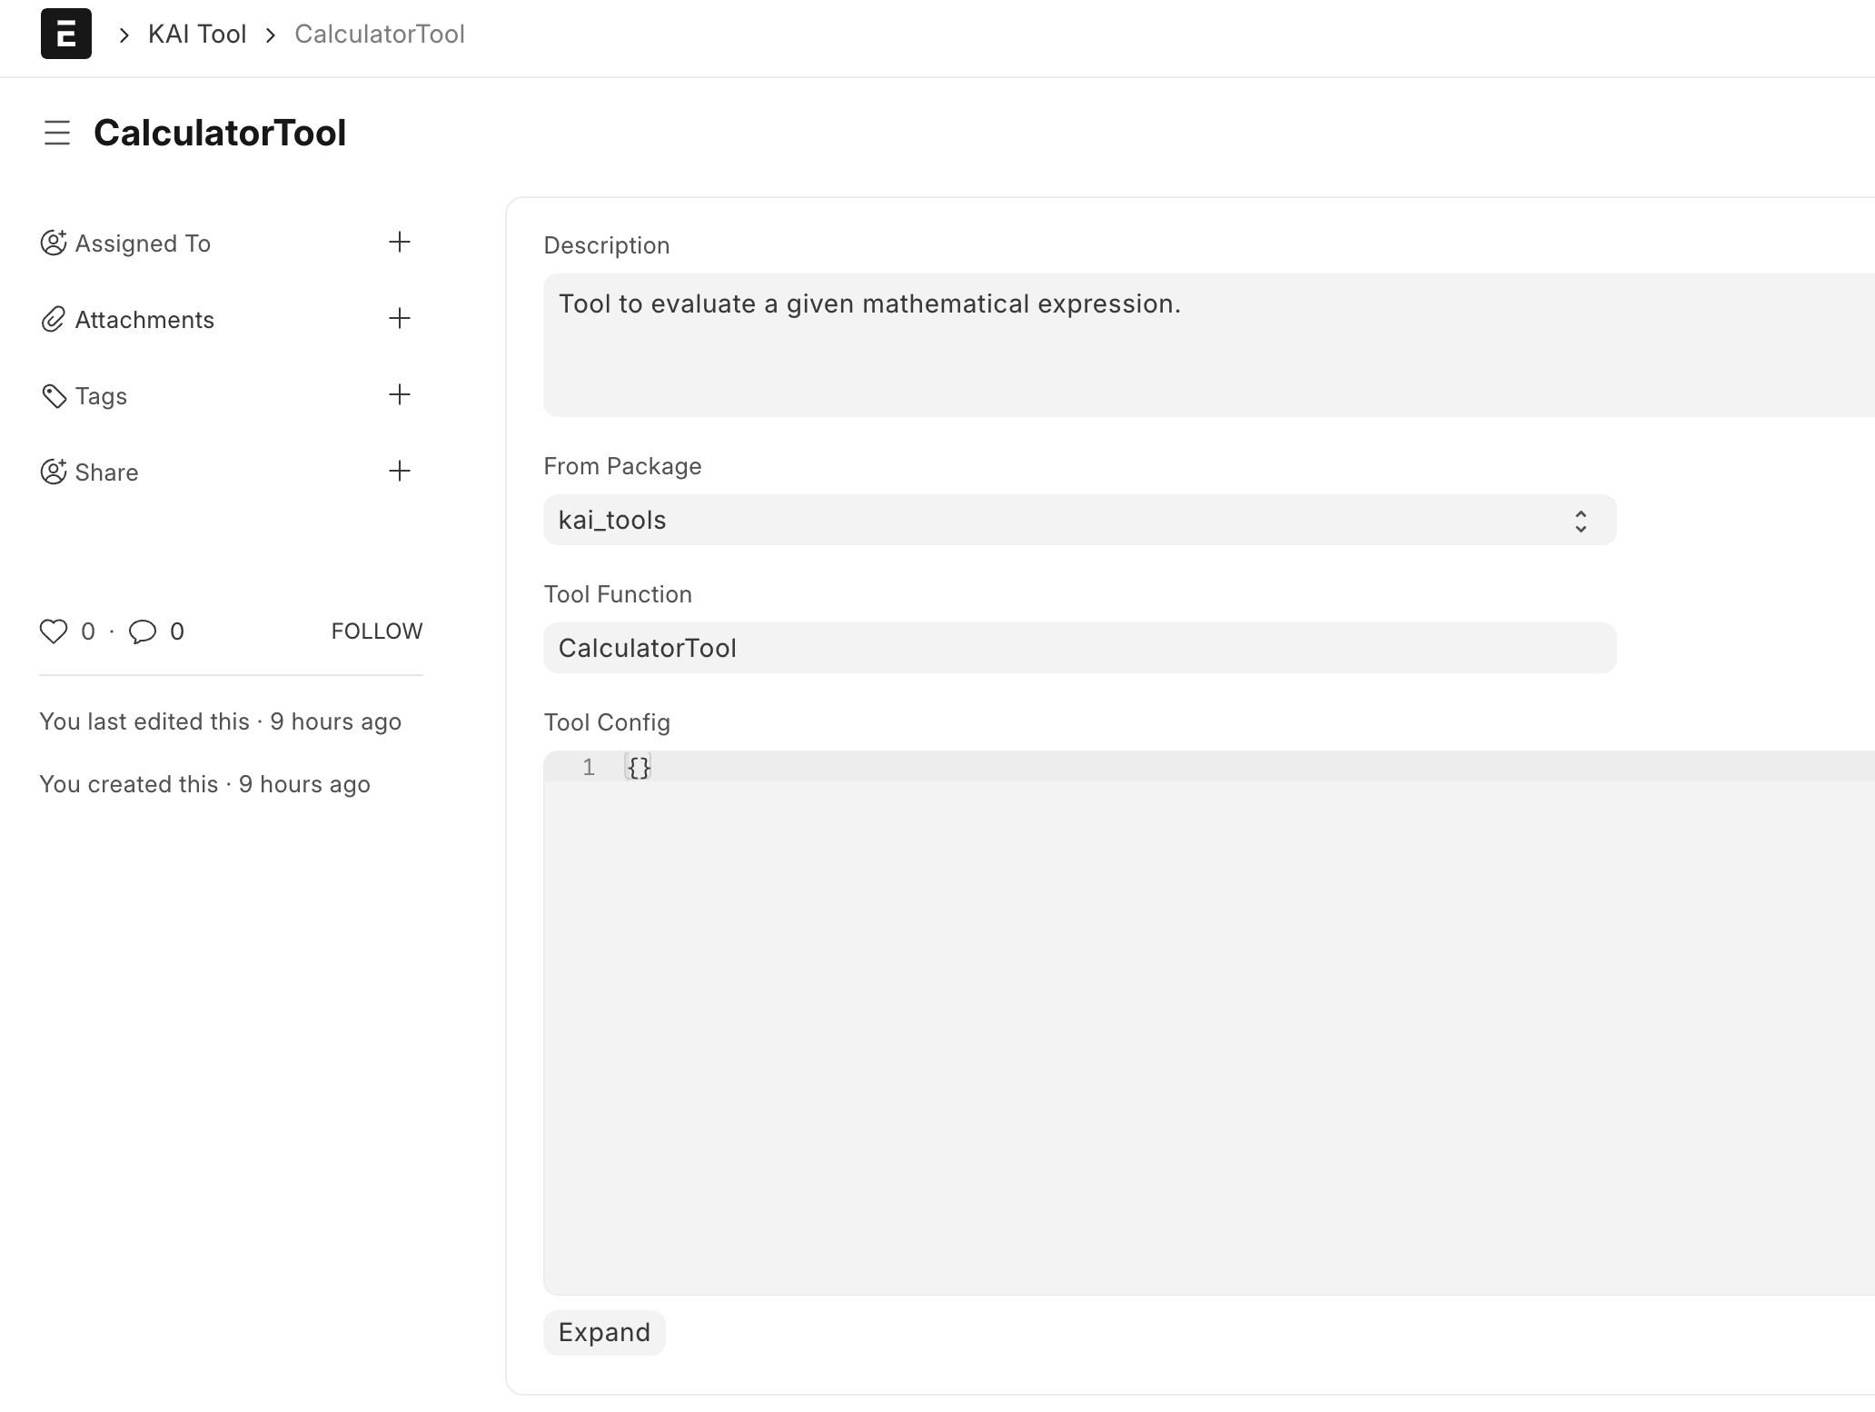
Task: Navigate to KAI Tool breadcrumb
Action: (x=197, y=35)
